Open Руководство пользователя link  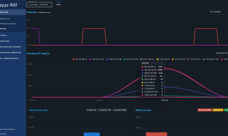[7, 129]
